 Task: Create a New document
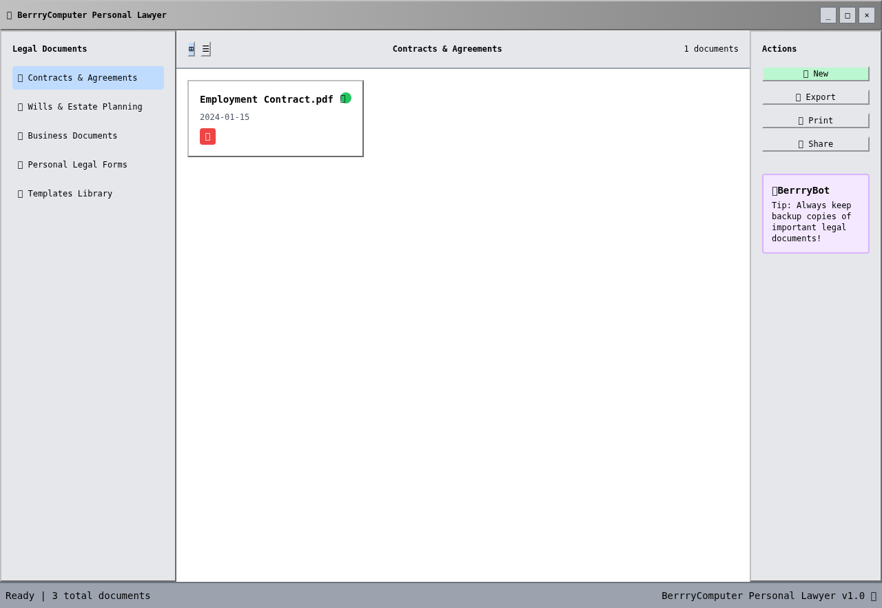(815, 74)
